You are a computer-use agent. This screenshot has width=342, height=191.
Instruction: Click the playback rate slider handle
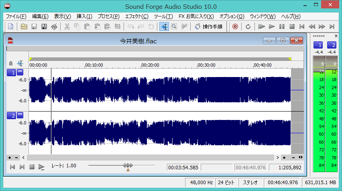[x=128, y=165]
